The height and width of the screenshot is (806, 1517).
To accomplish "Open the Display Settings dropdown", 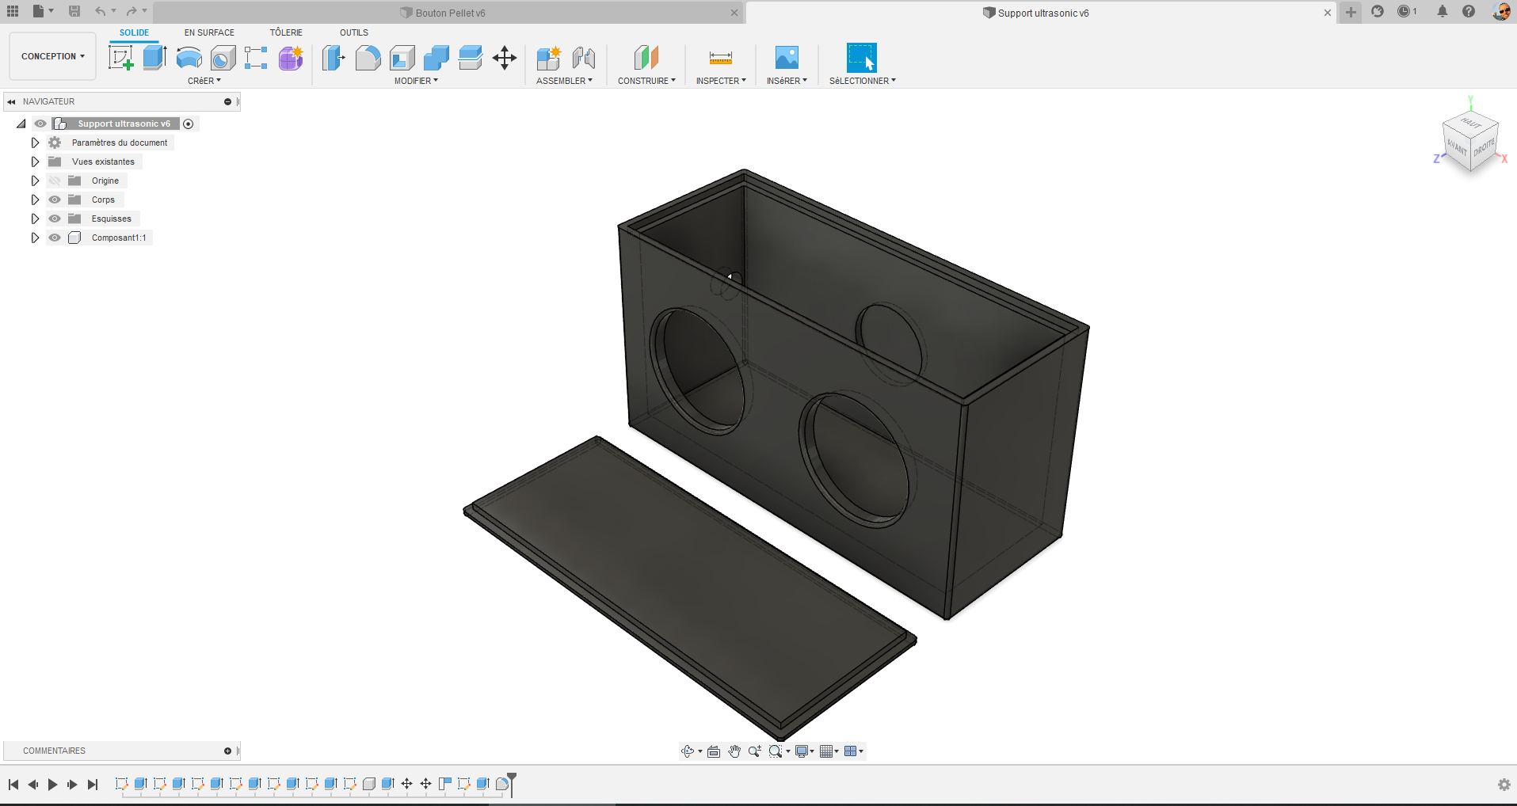I will coord(804,751).
